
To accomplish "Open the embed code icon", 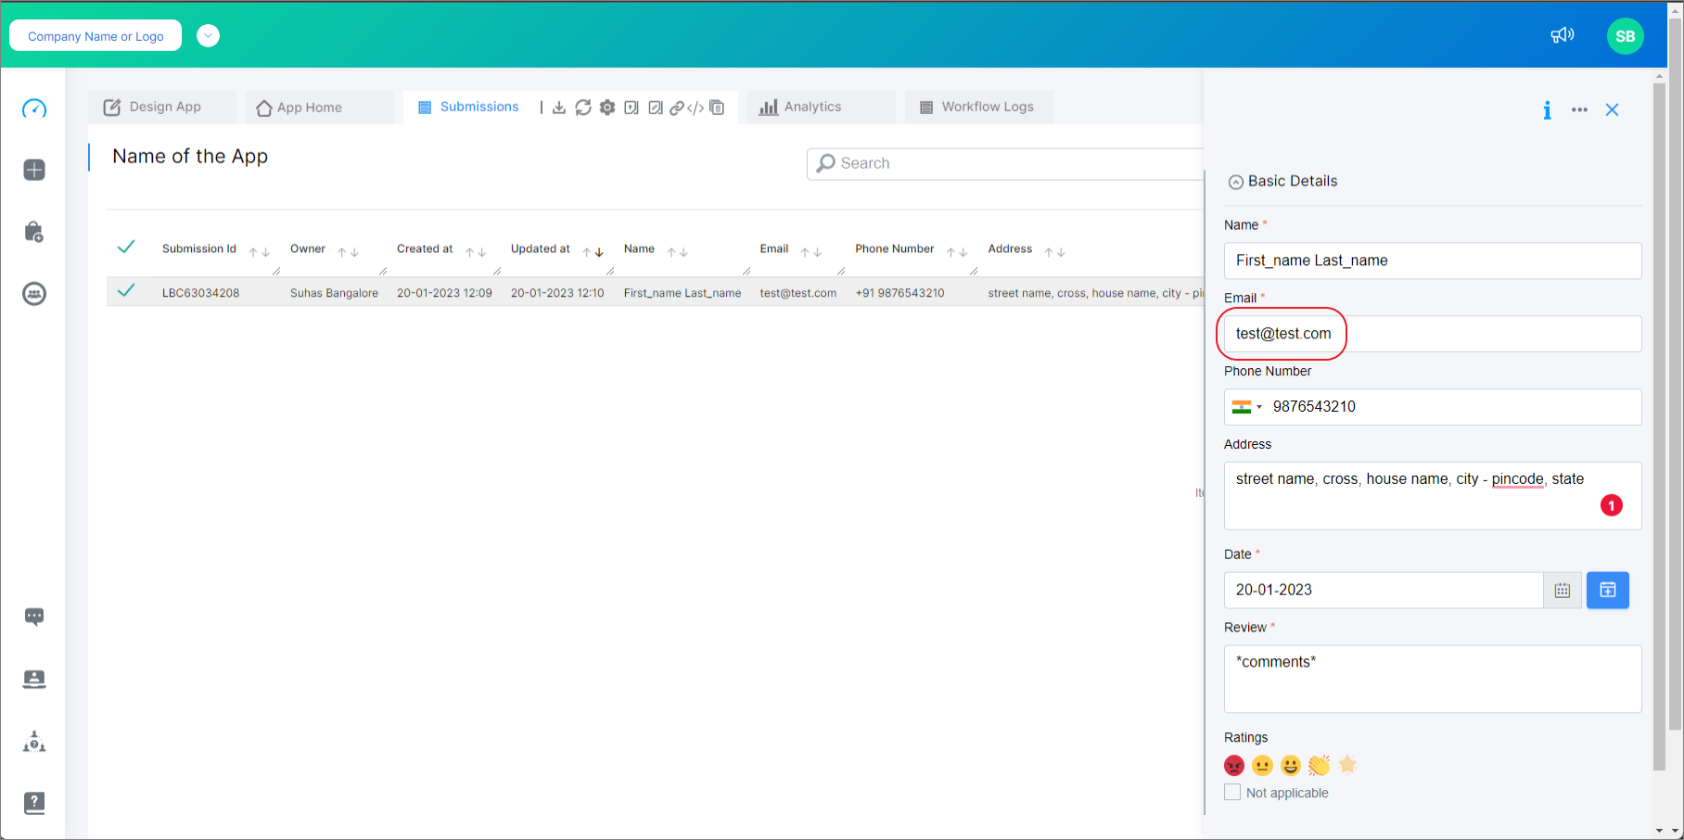I will click(x=696, y=108).
